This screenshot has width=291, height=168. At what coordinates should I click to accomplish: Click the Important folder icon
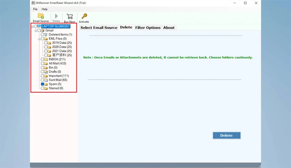pyautogui.click(x=46, y=76)
